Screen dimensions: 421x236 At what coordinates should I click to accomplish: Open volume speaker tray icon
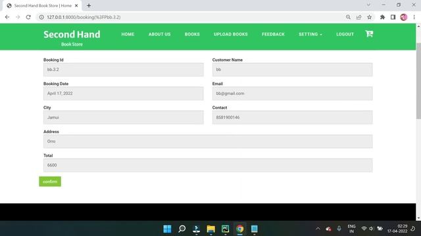(x=371, y=229)
